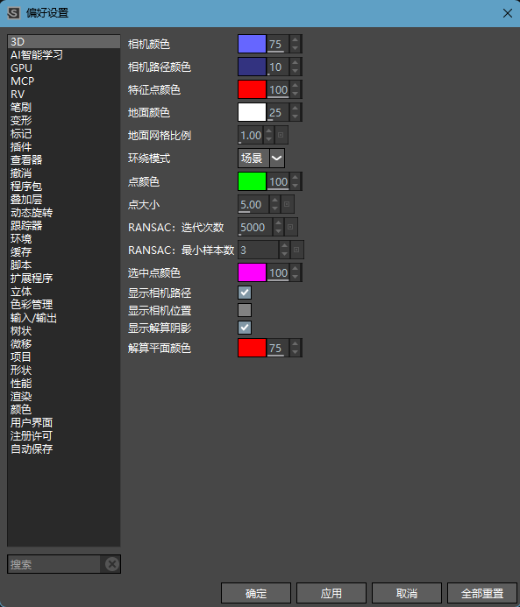This screenshot has width=520, height=607.
Task: Clear the search field with X icon
Action: pyautogui.click(x=112, y=564)
